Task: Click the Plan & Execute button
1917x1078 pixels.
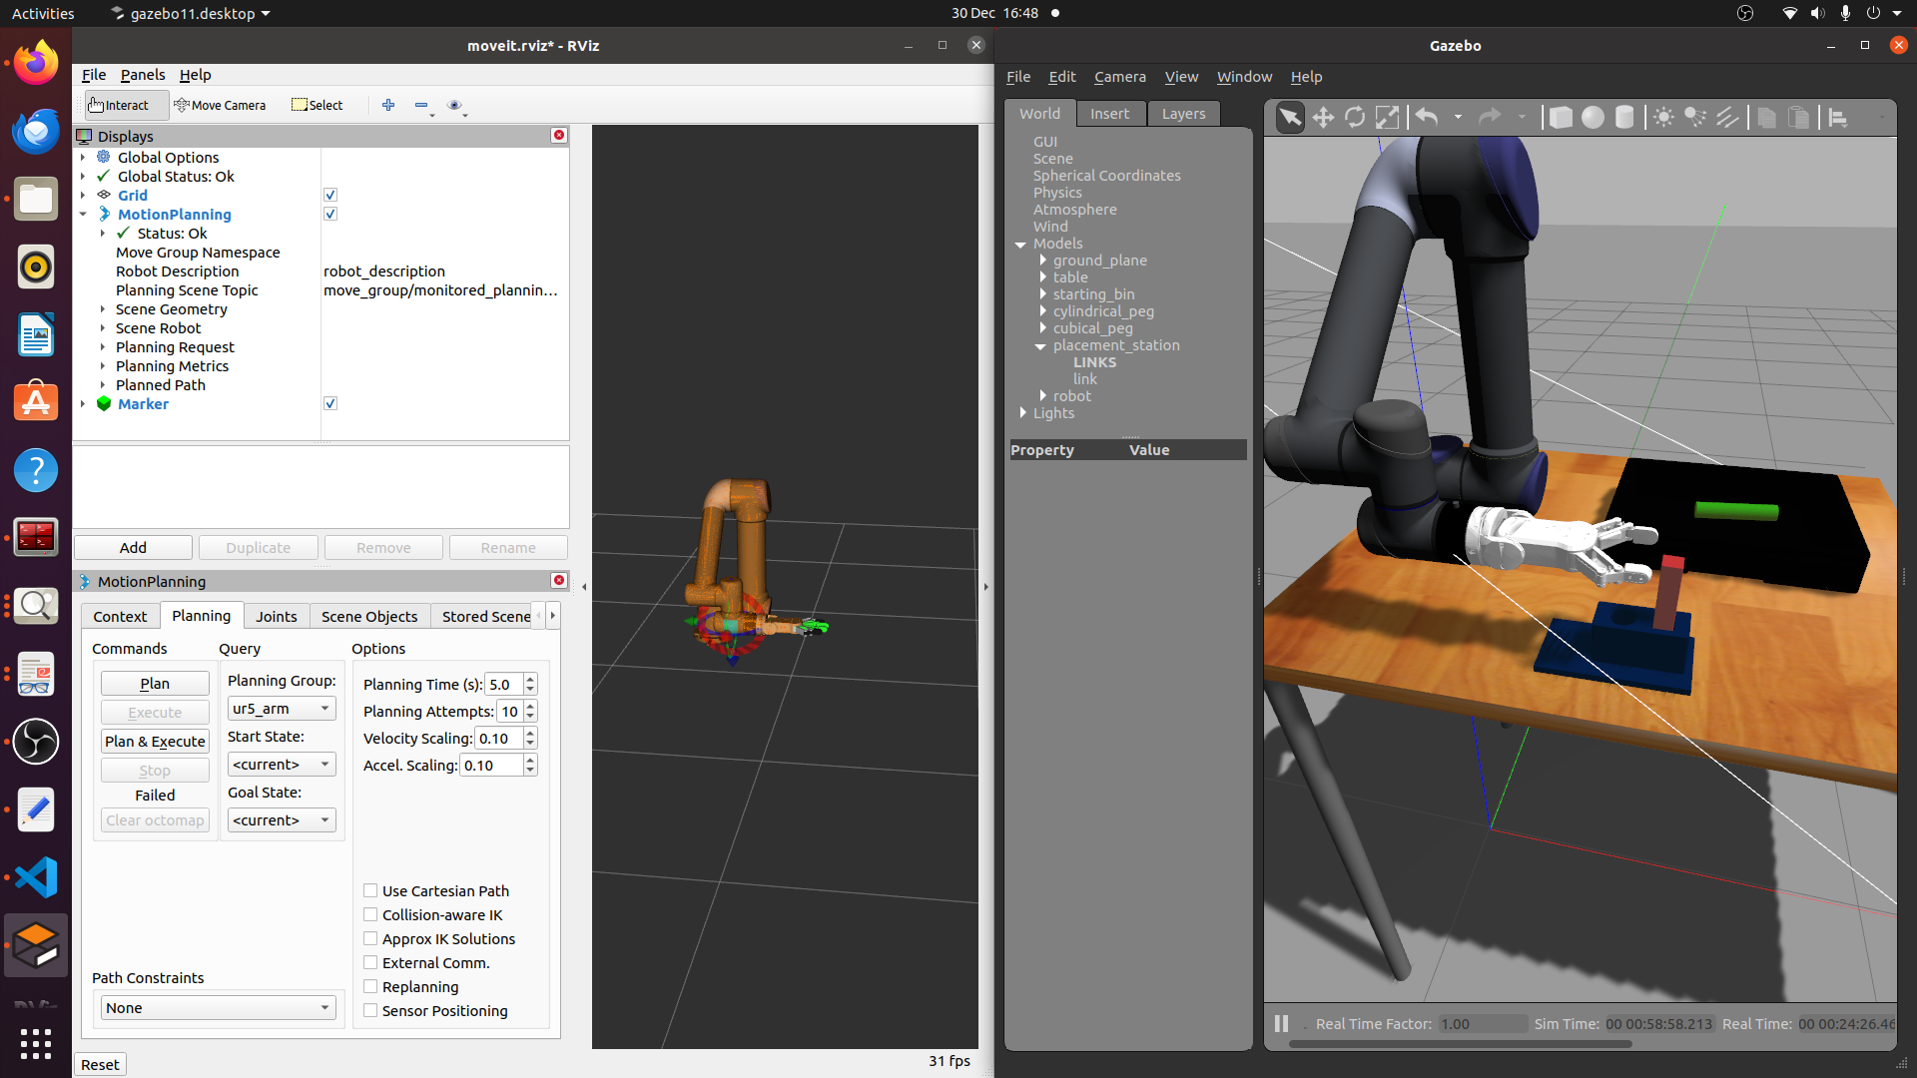Action: tap(155, 742)
